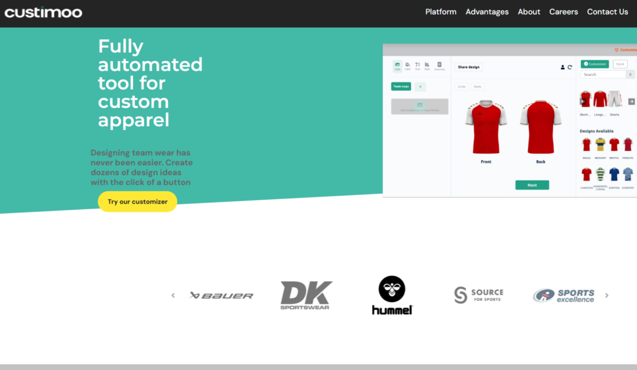Screen dimensions: 637x370
Task: Click the Summary icon in the customizer
Action: click(x=440, y=66)
